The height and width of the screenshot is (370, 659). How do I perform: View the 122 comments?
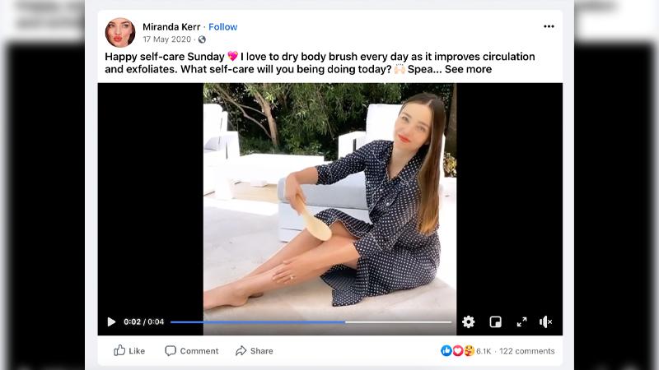click(x=526, y=351)
